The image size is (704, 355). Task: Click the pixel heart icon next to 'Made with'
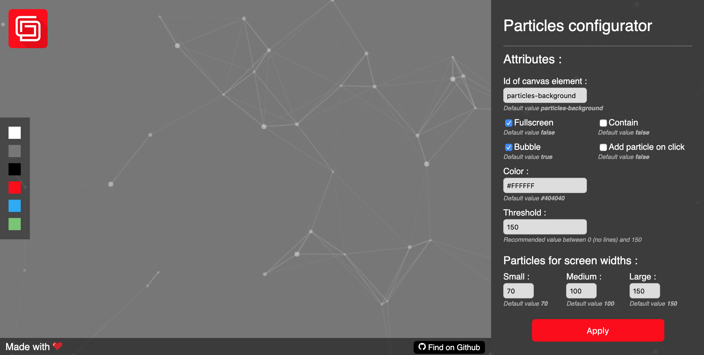57,346
